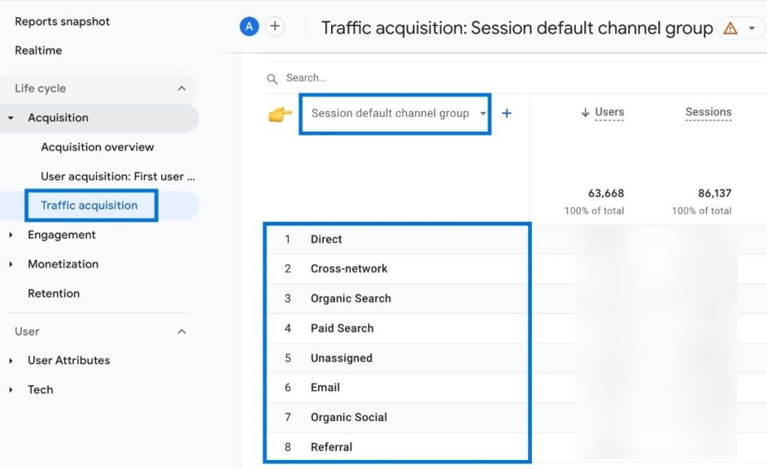
Task: Click the orange warning triangle icon
Action: click(730, 28)
